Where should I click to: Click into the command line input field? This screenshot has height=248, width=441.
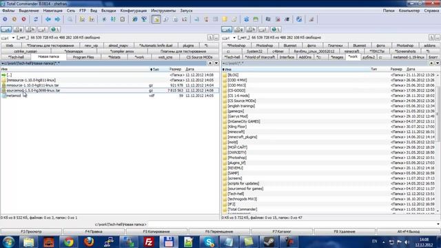tap(291, 225)
